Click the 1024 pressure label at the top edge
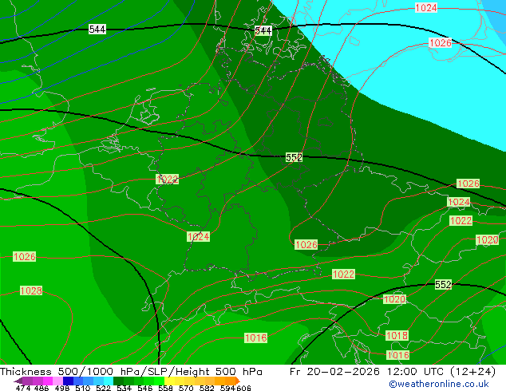The height and width of the screenshot is (391, 506). [x=426, y=8]
